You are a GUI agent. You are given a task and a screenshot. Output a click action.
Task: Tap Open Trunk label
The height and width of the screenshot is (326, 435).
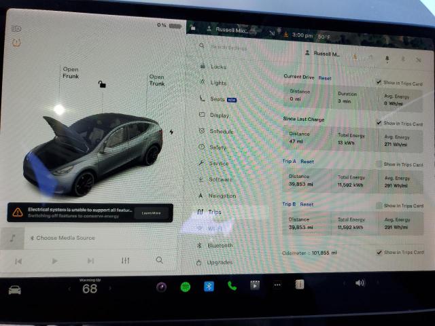(157, 80)
